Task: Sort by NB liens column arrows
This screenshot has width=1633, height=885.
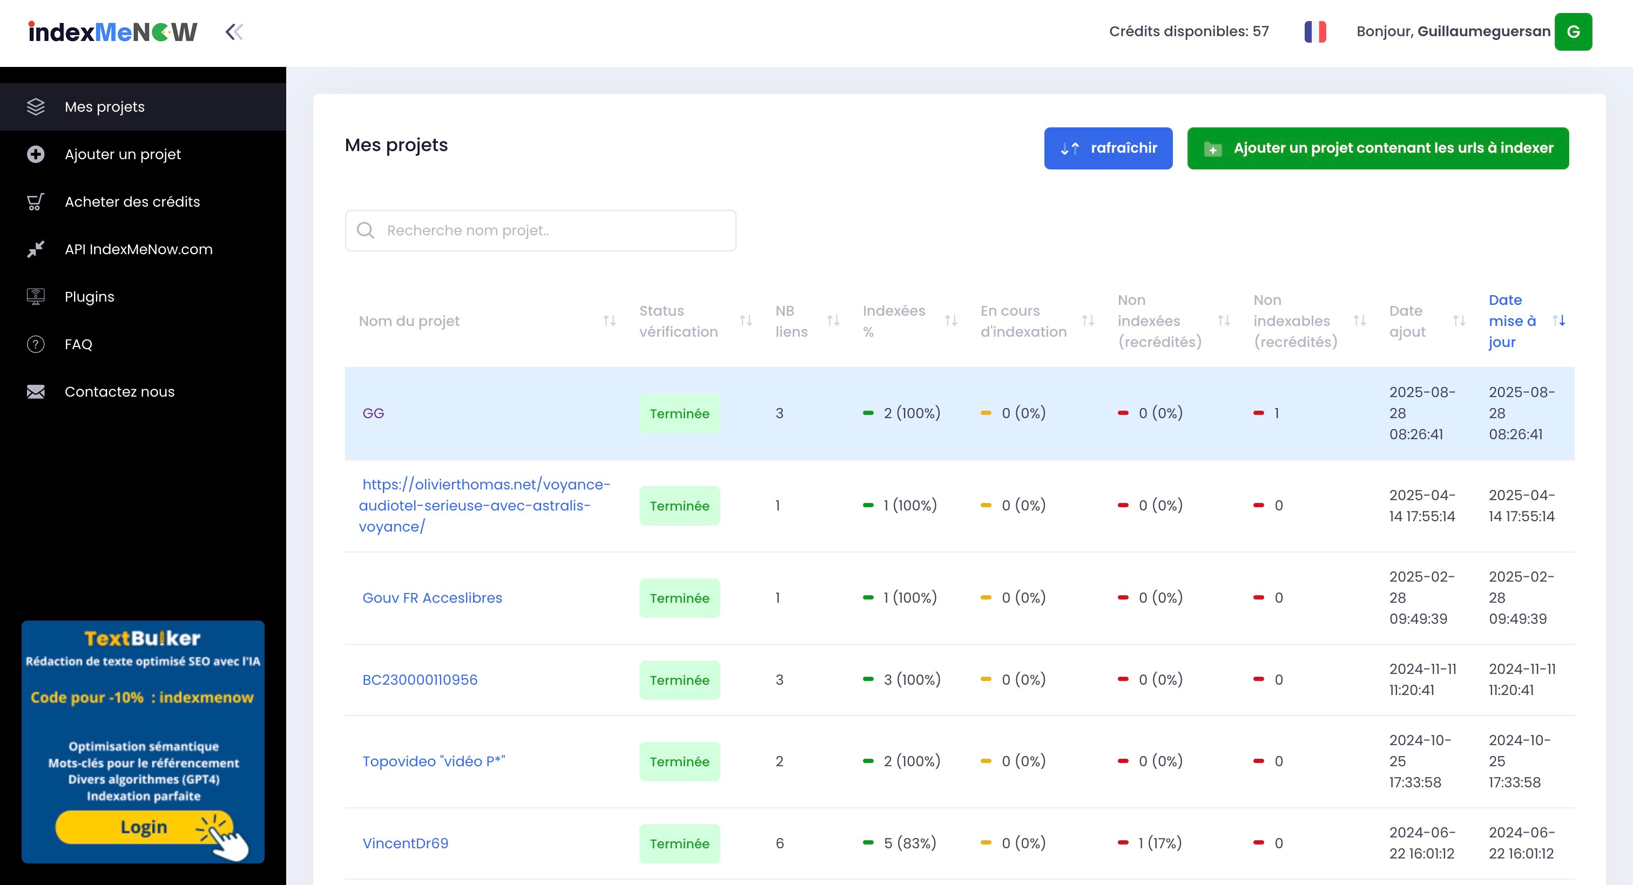Action: click(833, 321)
